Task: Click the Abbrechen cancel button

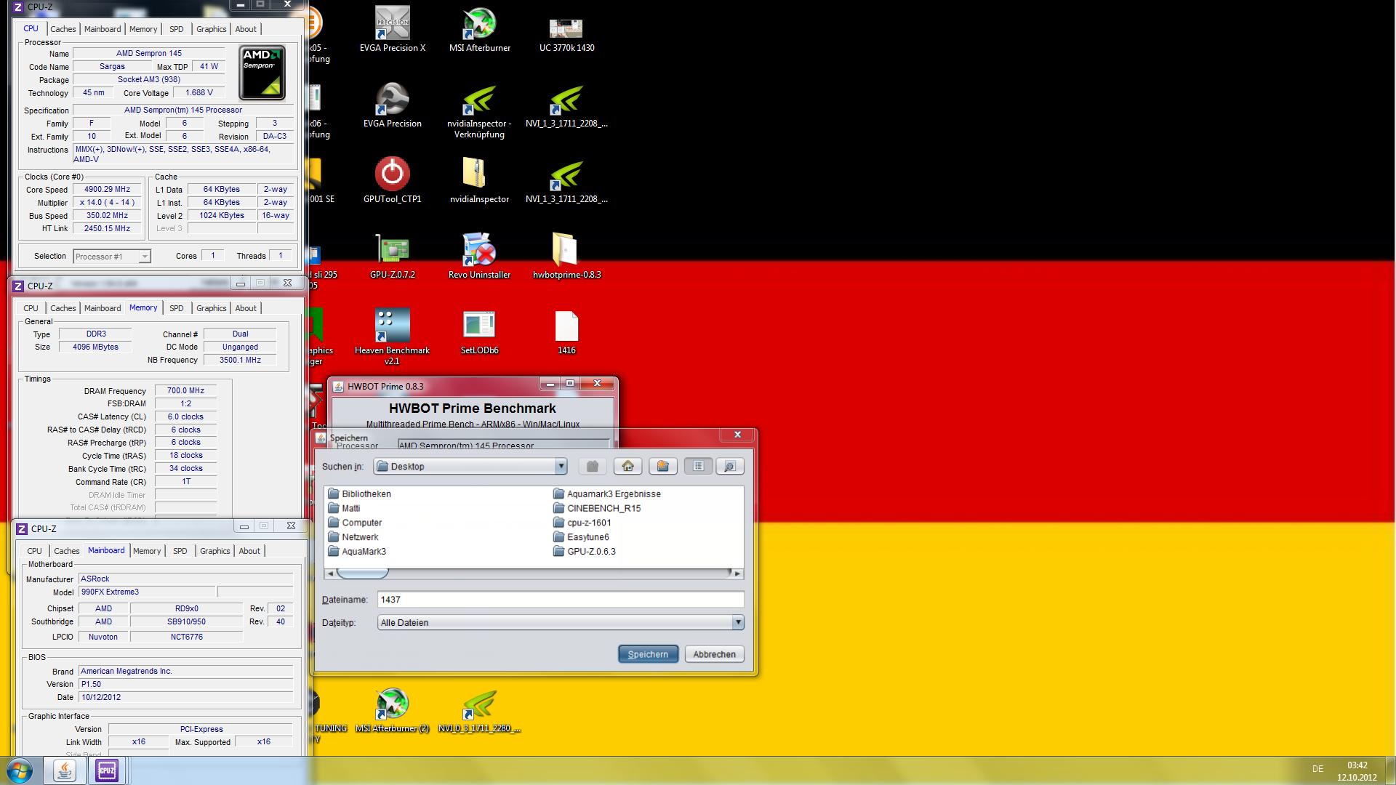Action: (714, 654)
